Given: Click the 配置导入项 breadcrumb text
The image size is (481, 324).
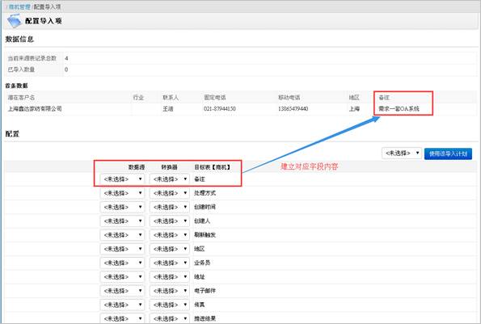Looking at the screenshot, I should pos(47,6).
